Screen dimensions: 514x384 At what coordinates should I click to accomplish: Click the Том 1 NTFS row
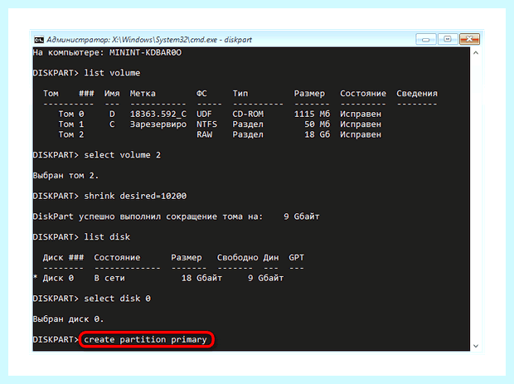220,124
